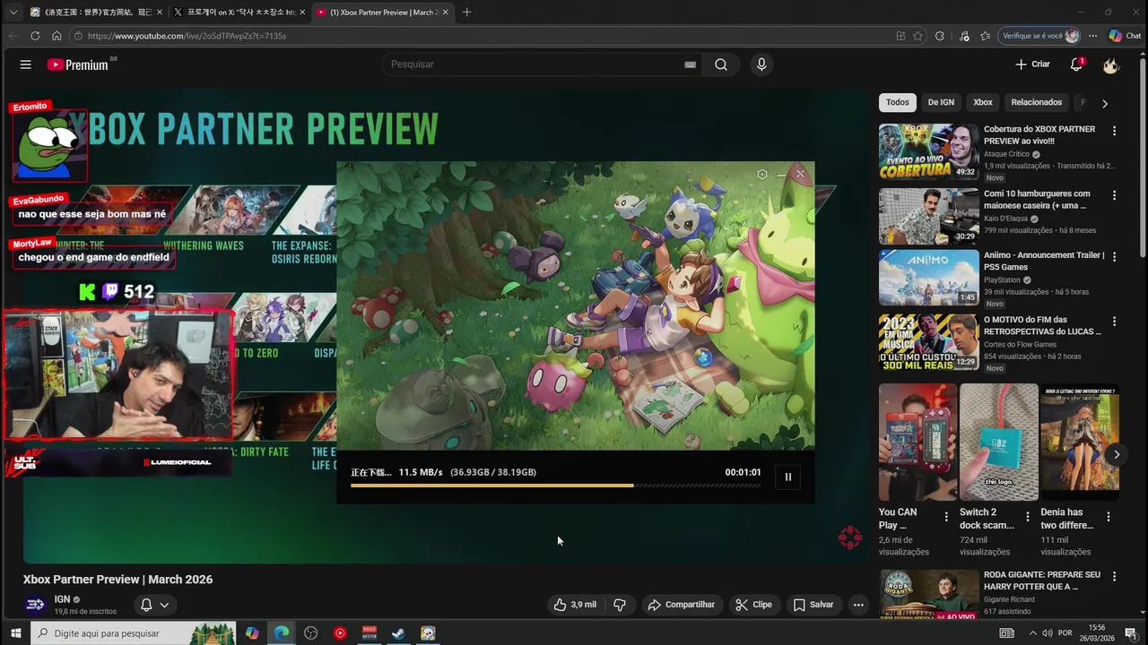The image size is (1148, 645).
Task: Open Cobertura do XBOX PARTNER PREVIEW thumbnail
Action: (928, 151)
